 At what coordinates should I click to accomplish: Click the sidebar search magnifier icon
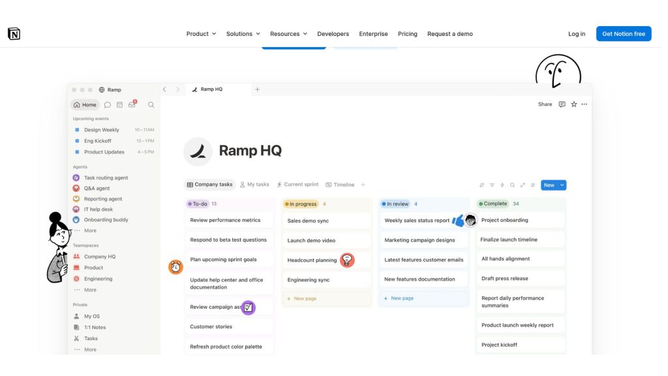tap(151, 105)
